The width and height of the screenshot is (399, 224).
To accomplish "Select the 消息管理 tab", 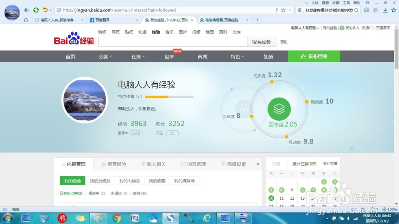I will point(194,164).
